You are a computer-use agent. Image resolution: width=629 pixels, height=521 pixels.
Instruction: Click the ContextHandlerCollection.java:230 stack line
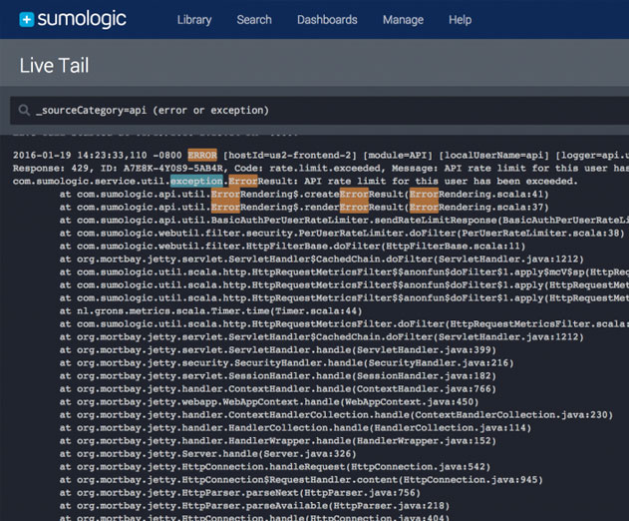point(336,415)
